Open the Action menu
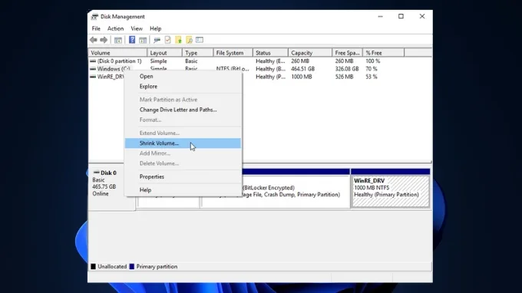Image resolution: width=522 pixels, height=293 pixels. 115,28
